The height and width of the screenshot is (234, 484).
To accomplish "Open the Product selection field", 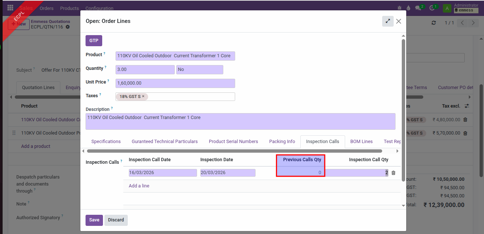I will click(175, 56).
